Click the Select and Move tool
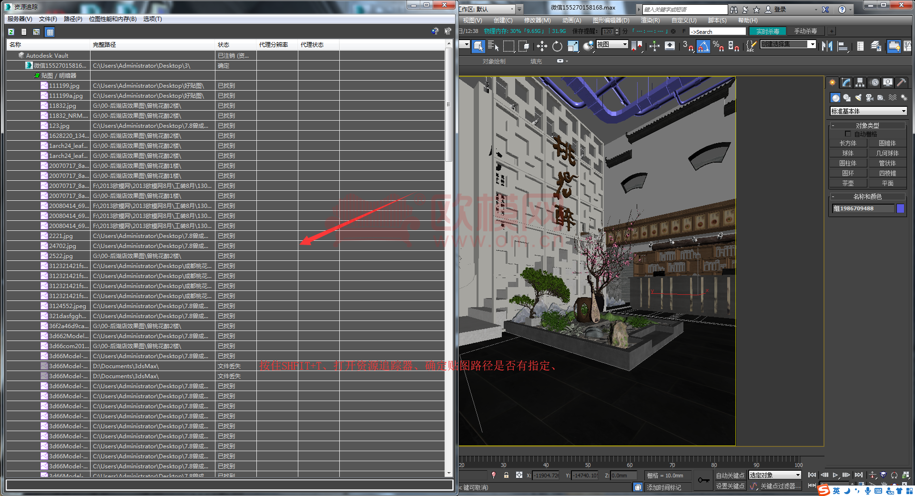915x496 pixels. 542,46
